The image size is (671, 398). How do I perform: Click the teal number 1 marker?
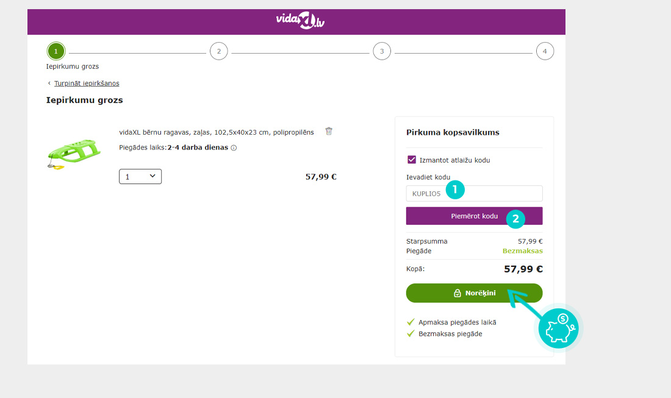(455, 190)
